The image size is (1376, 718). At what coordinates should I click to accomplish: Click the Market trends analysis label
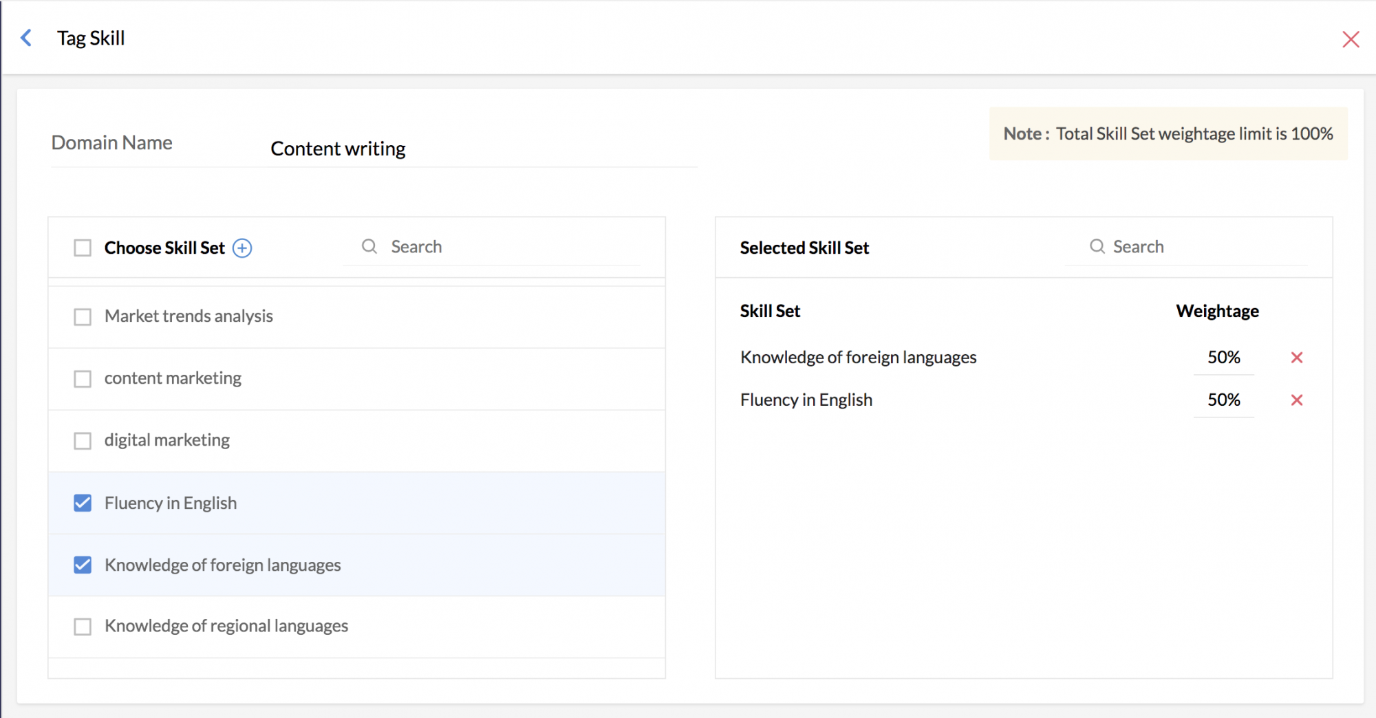coord(189,316)
